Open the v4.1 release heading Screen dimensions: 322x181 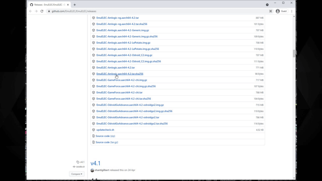96,163
